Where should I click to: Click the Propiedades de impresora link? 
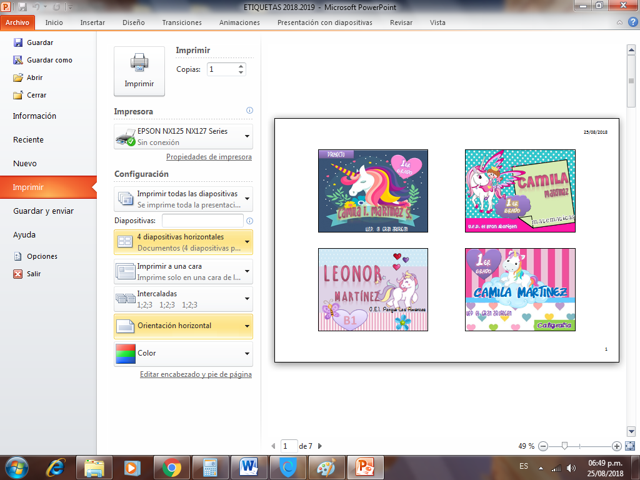[x=209, y=157]
